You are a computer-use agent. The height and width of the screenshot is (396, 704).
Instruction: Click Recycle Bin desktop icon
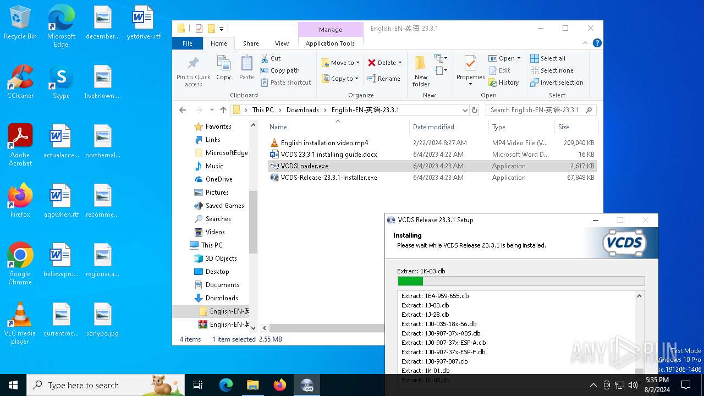(x=20, y=24)
